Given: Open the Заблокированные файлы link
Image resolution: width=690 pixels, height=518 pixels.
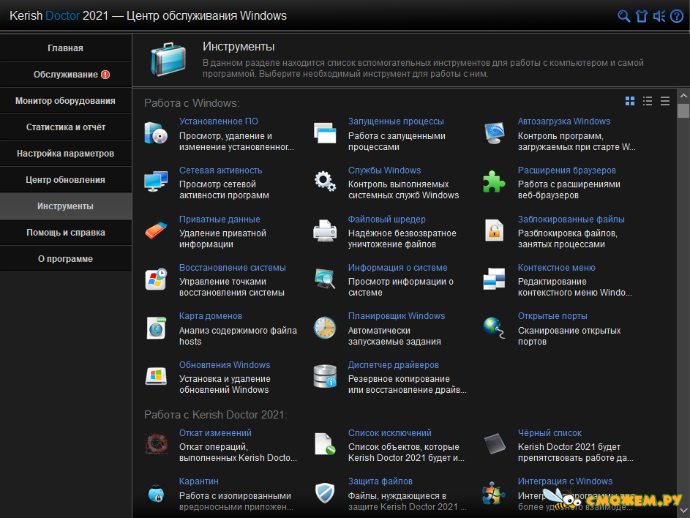Looking at the screenshot, I should pyautogui.click(x=571, y=219).
